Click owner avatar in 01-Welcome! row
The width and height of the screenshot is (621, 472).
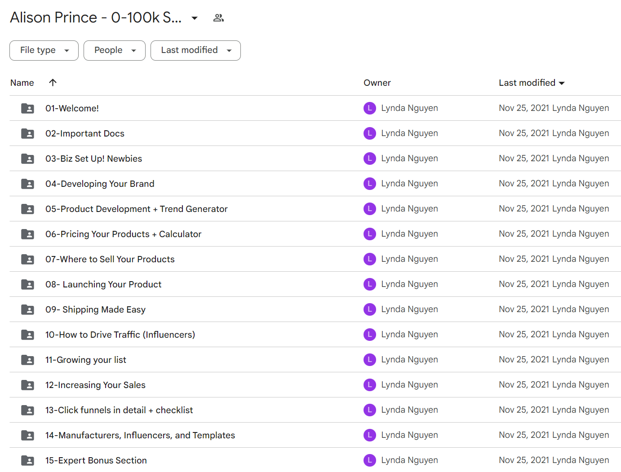(x=370, y=108)
